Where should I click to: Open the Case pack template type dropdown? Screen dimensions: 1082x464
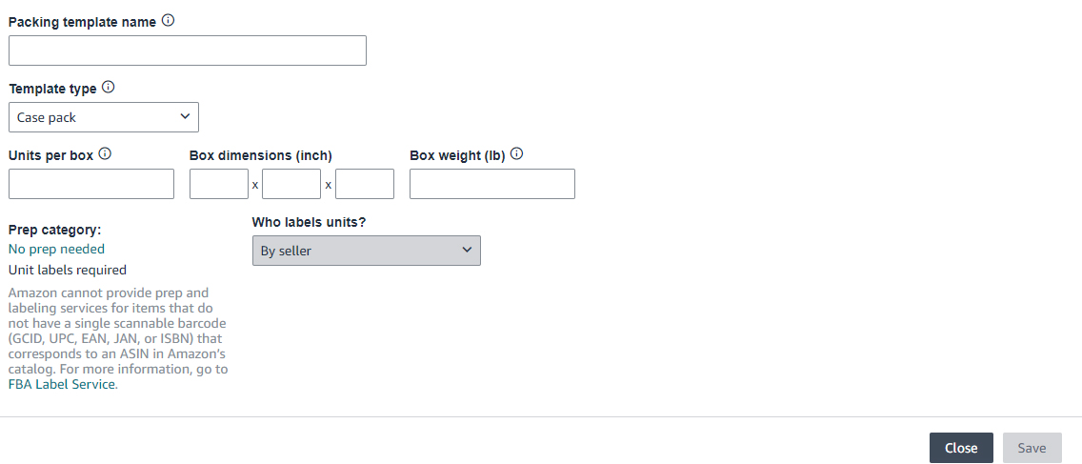point(104,117)
